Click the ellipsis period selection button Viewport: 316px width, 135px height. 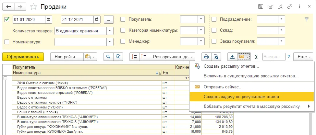point(109,19)
